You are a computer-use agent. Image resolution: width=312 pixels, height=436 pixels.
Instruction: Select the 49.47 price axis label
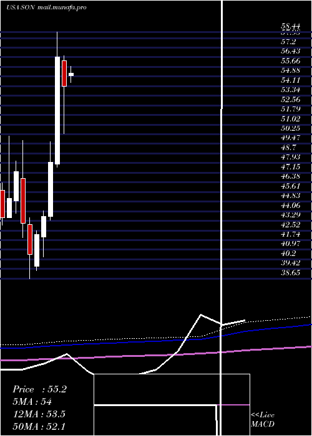click(x=291, y=138)
